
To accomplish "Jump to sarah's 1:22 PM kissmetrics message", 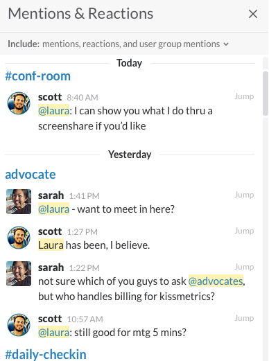I will 244,267.
